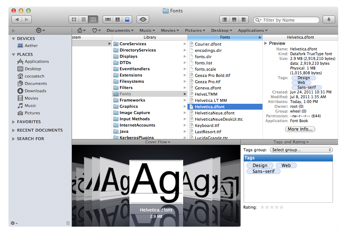Collapse the PLACES sidebar section
347x234 pixels.
pos(14,54)
